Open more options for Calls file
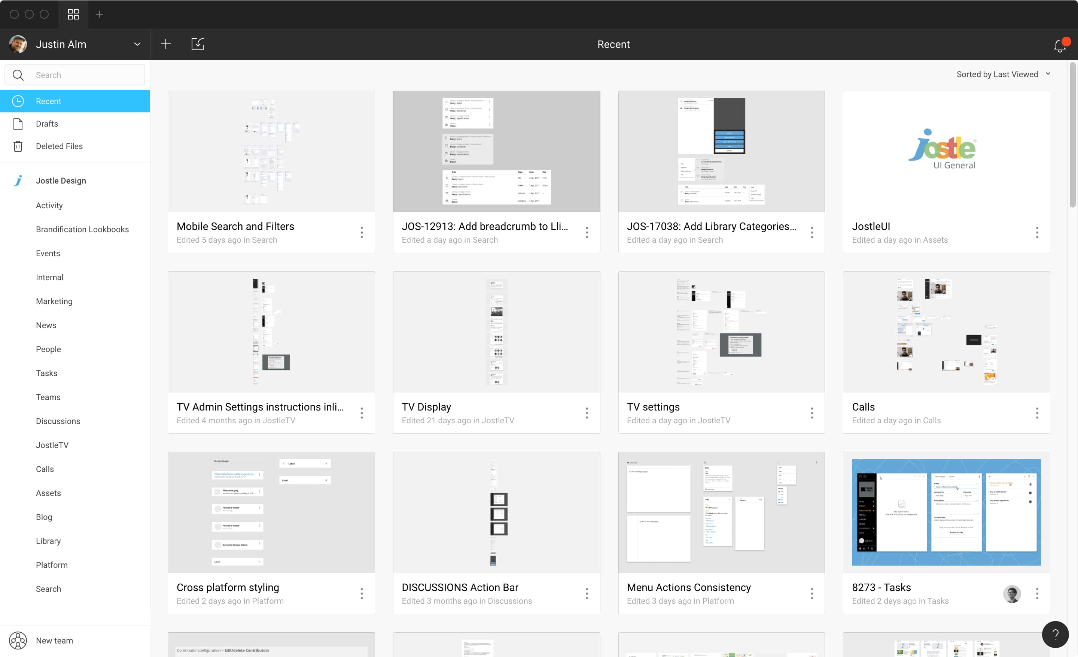The height and width of the screenshot is (657, 1078). click(x=1037, y=413)
